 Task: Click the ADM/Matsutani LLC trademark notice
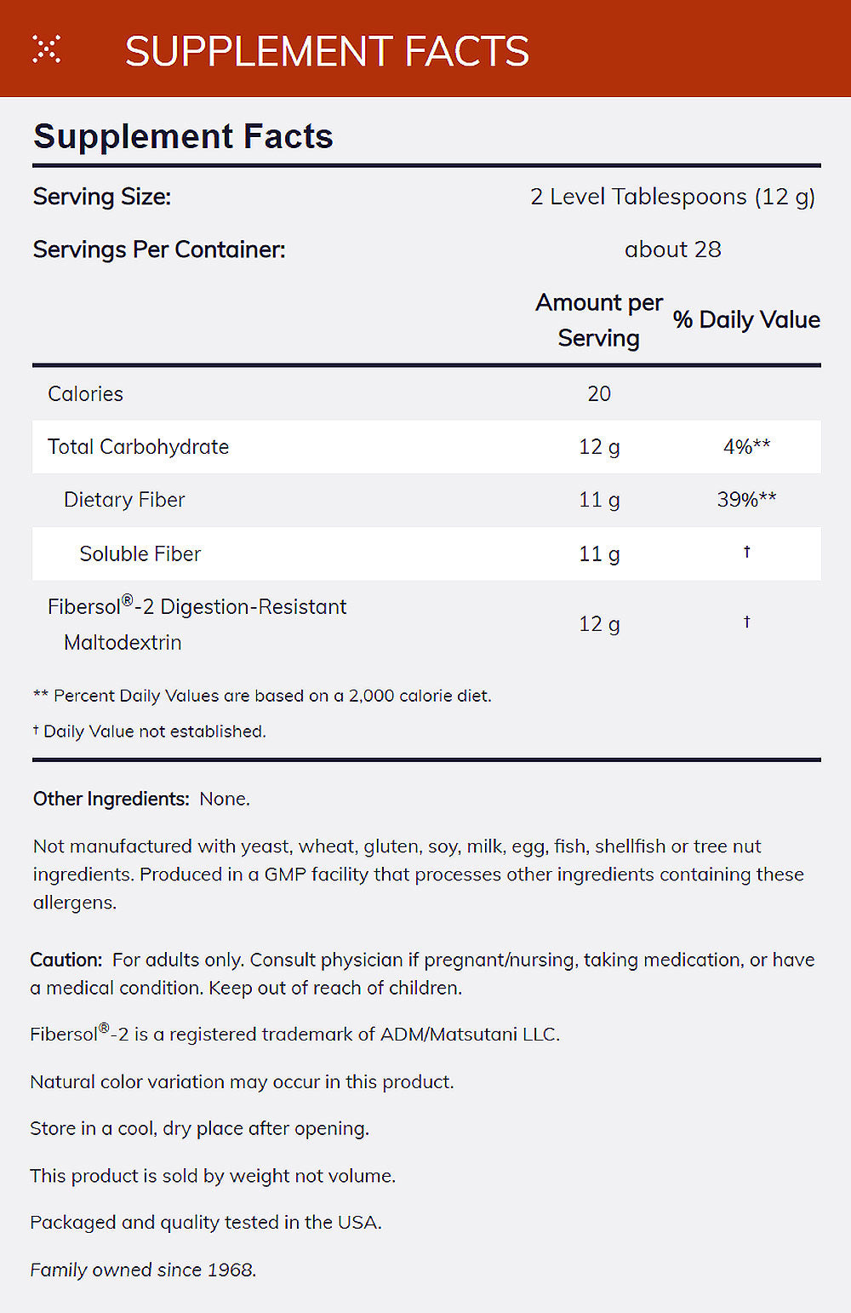[x=294, y=1034]
